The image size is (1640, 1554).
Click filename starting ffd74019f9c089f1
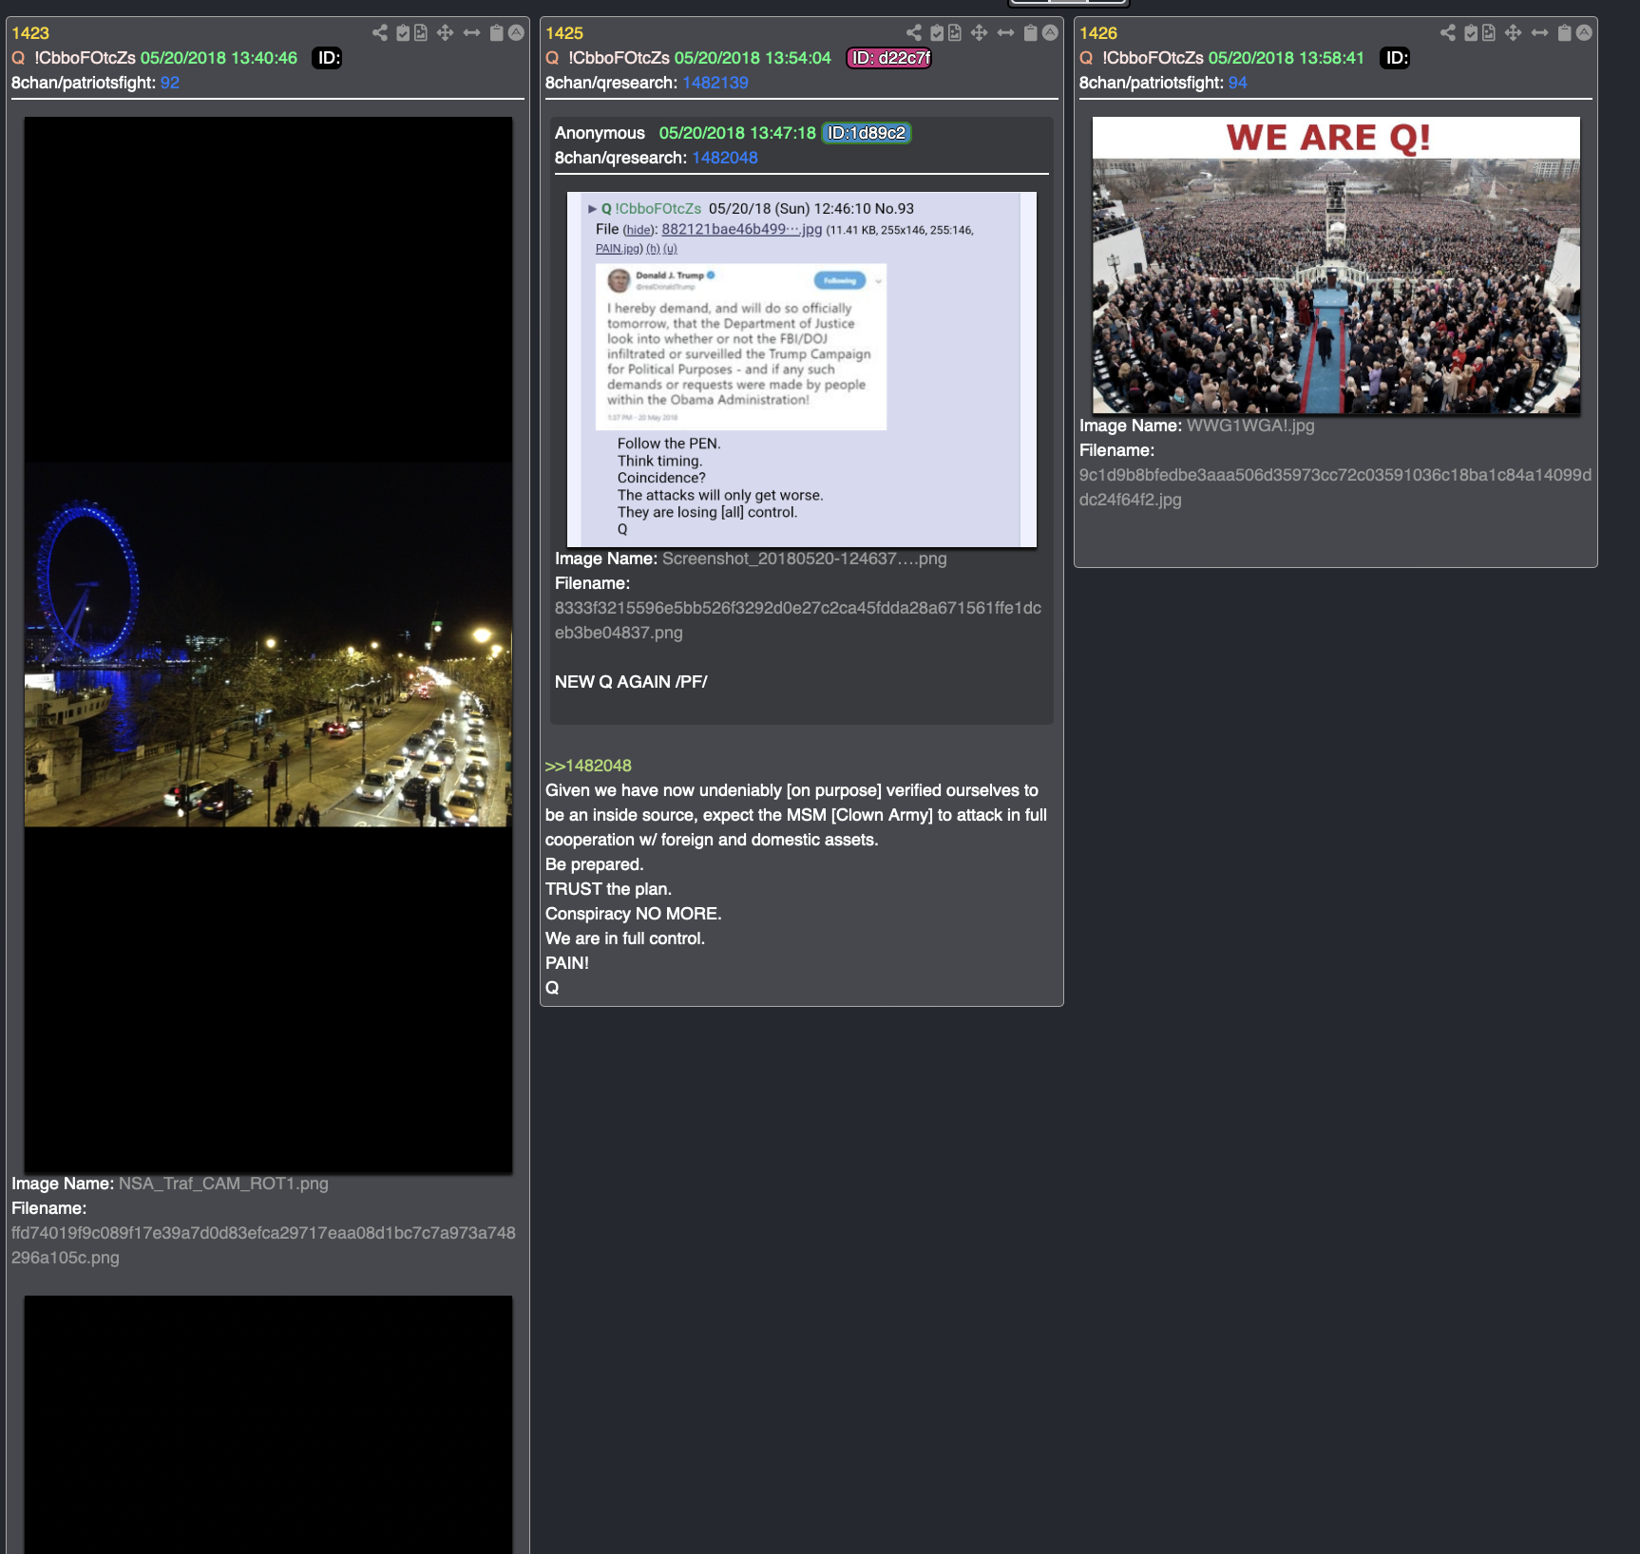pos(263,1245)
